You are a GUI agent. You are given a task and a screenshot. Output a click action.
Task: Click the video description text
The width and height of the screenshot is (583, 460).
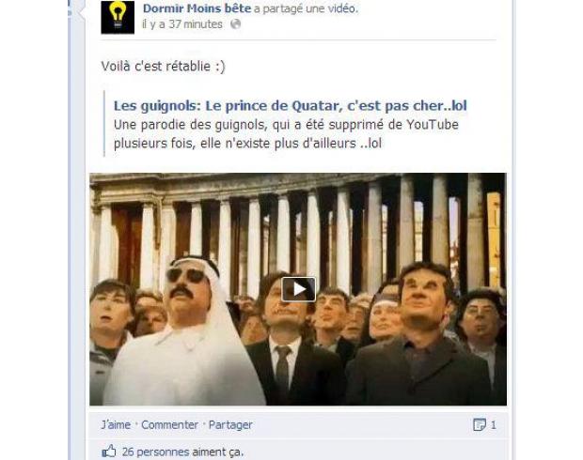click(286, 134)
